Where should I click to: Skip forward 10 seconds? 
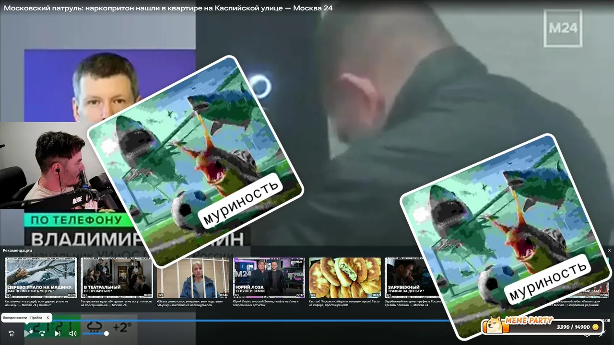point(42,333)
